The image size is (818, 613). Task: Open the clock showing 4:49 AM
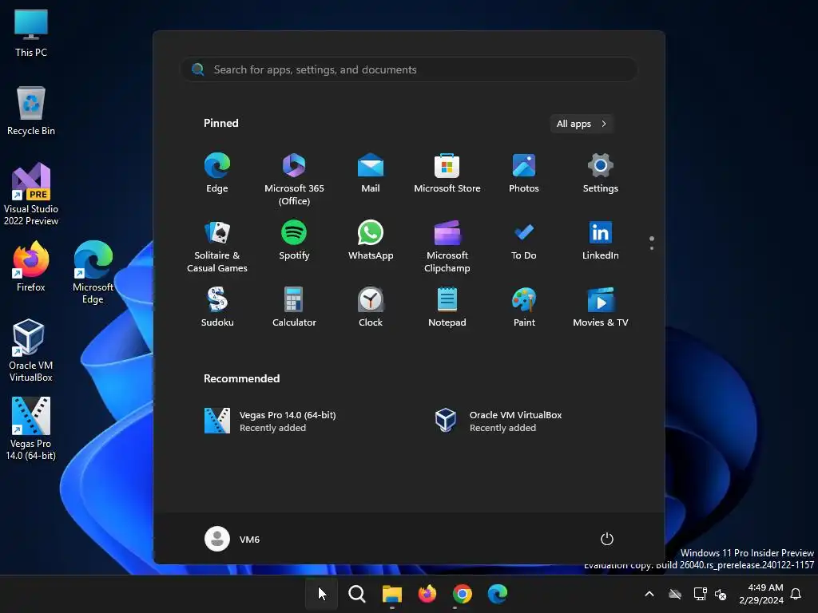(761, 594)
